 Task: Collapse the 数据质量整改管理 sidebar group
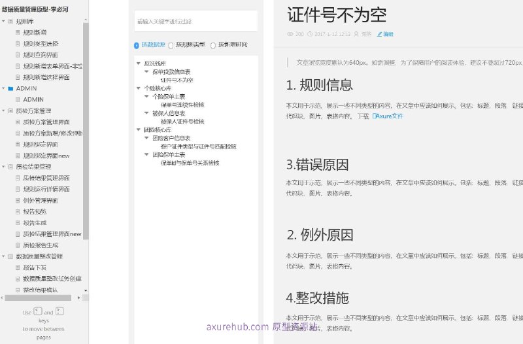click(x=3, y=256)
